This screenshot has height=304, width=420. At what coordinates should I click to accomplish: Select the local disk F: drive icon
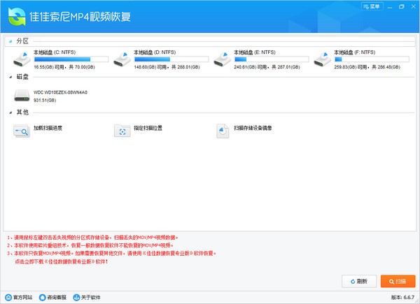[x=323, y=59]
